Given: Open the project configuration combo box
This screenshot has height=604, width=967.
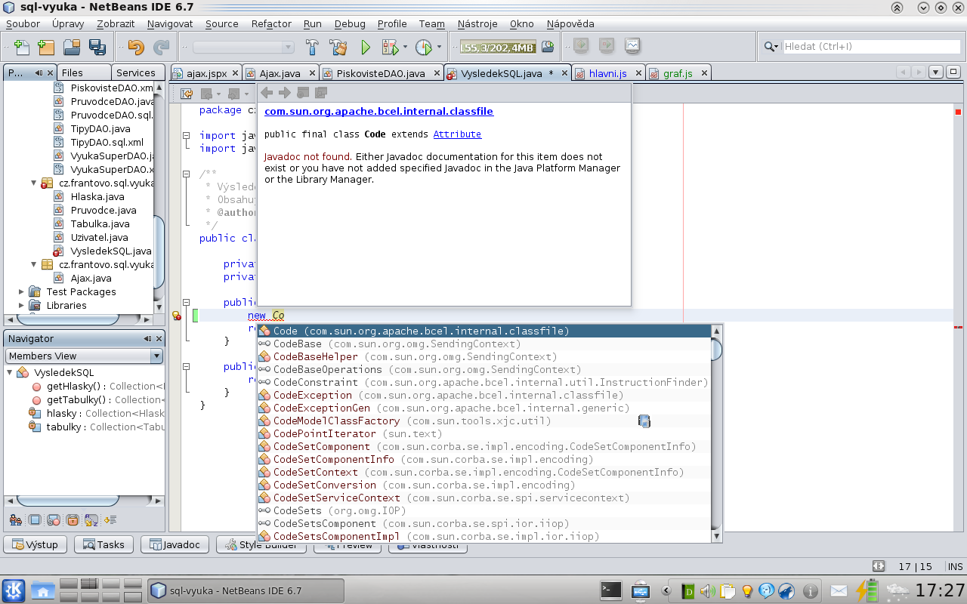Looking at the screenshot, I should [x=243, y=47].
